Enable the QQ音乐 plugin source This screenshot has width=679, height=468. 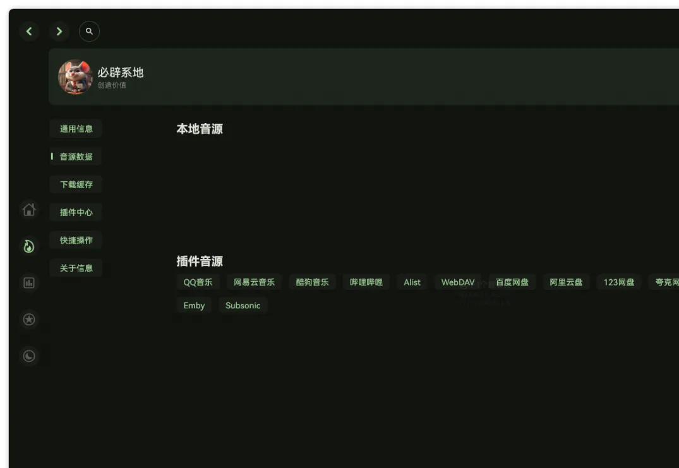(x=198, y=282)
